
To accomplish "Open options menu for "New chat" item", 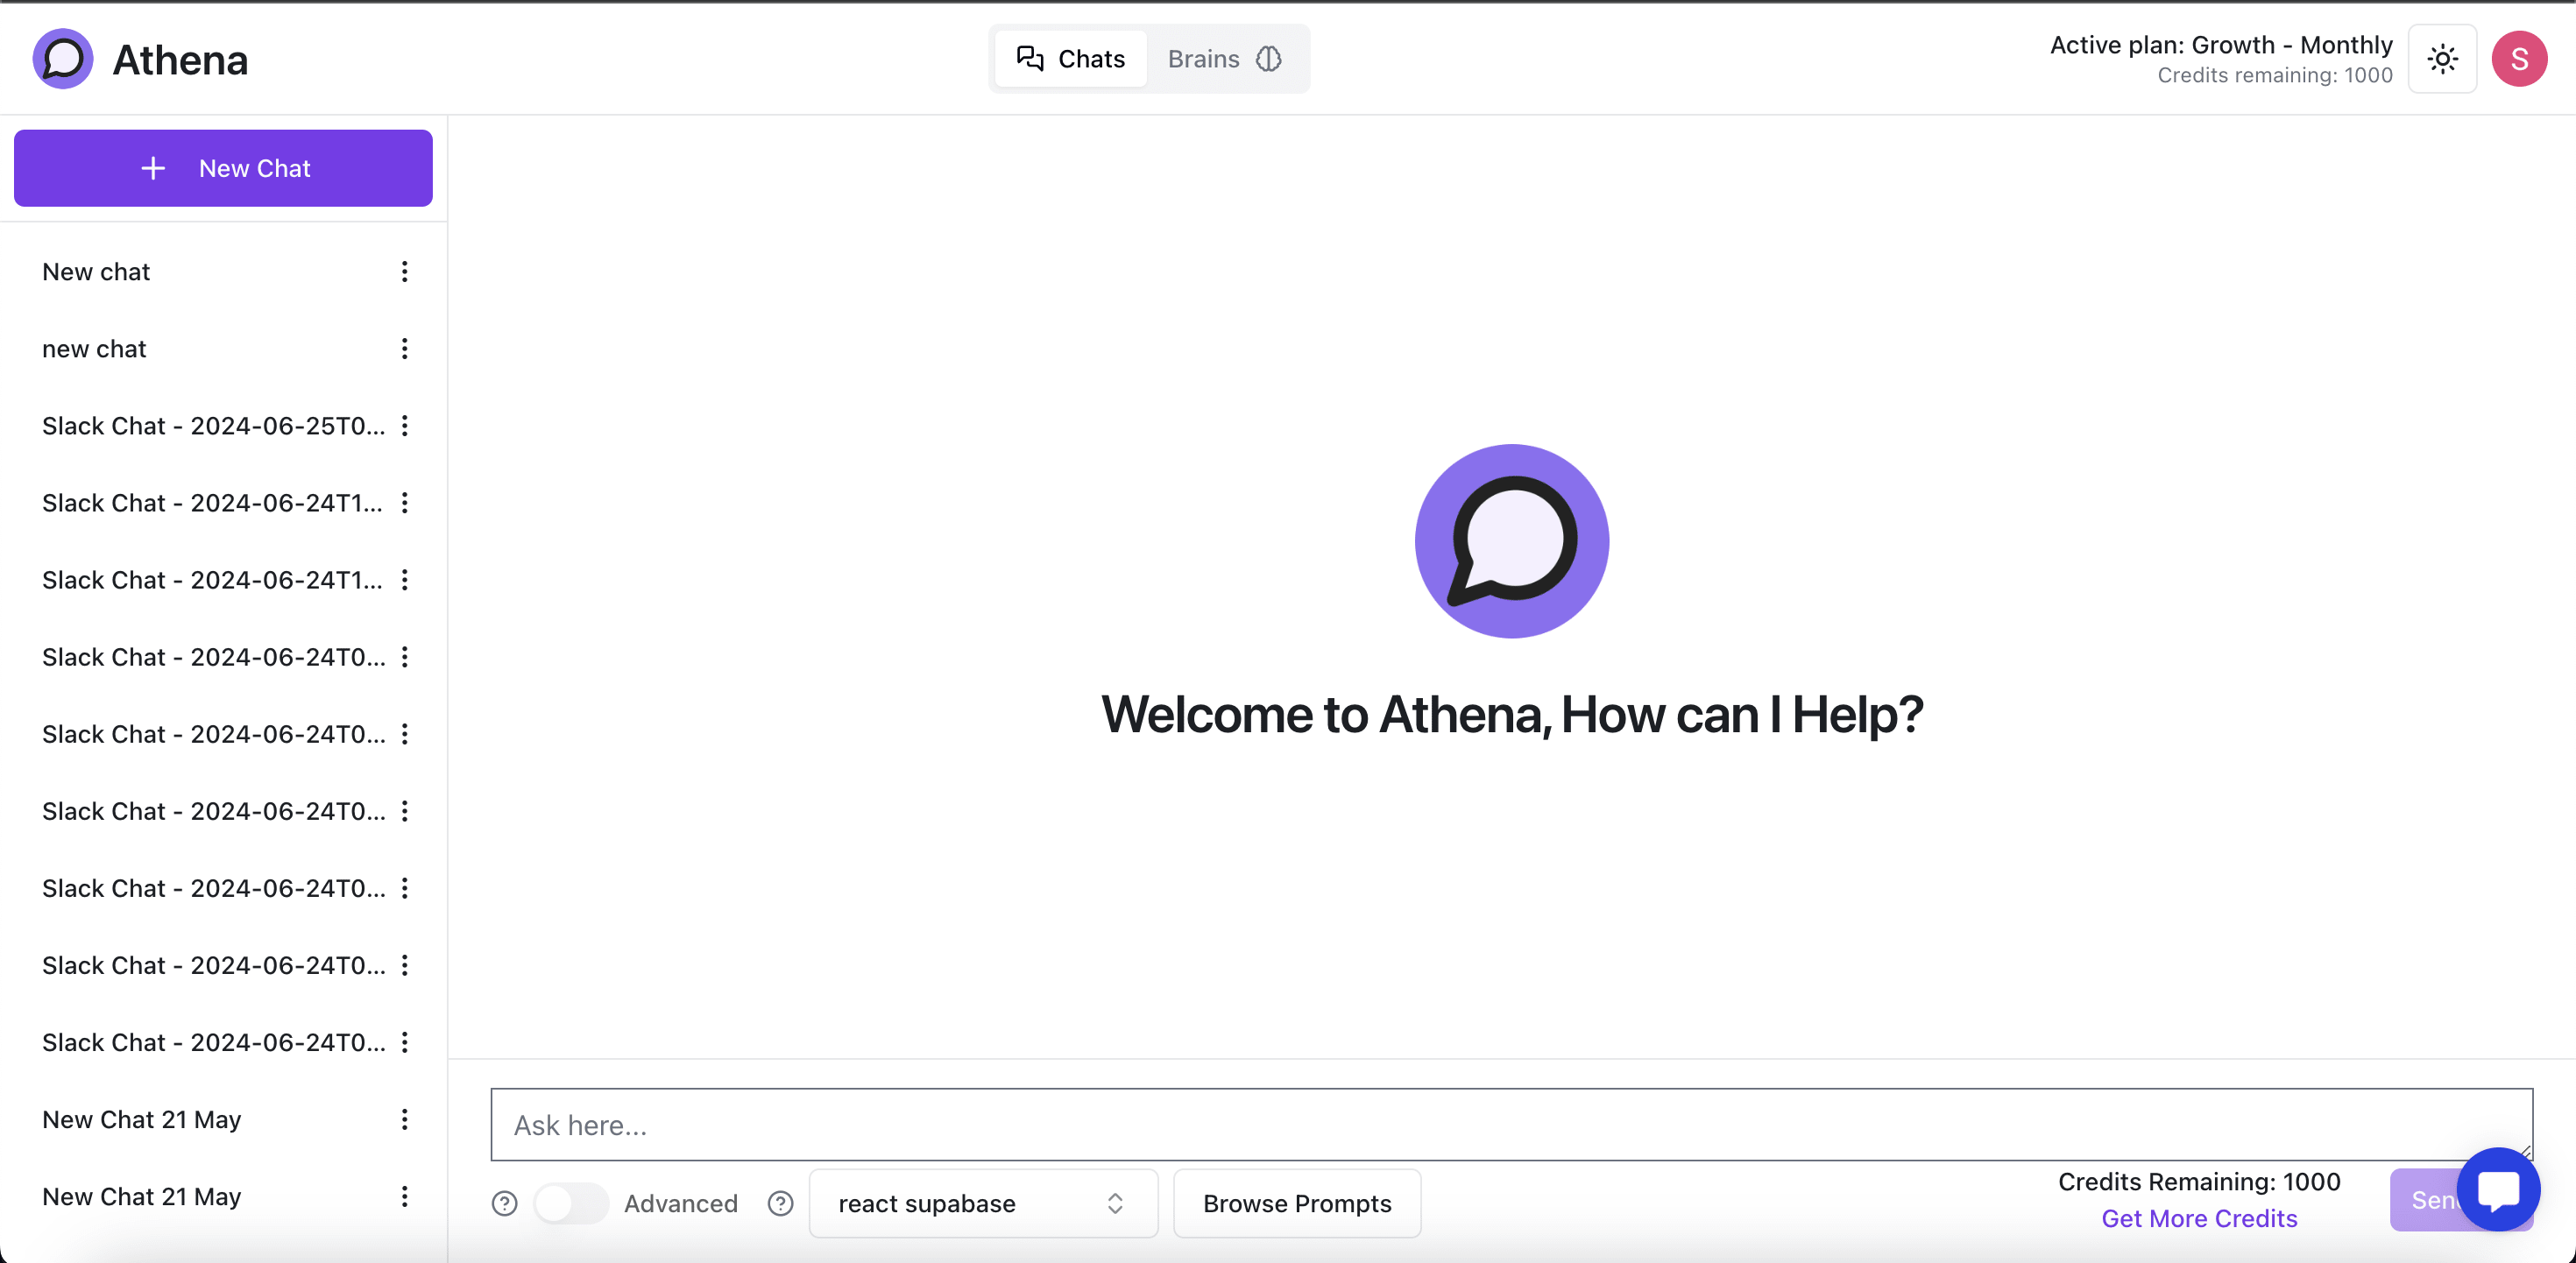I will tap(405, 272).
